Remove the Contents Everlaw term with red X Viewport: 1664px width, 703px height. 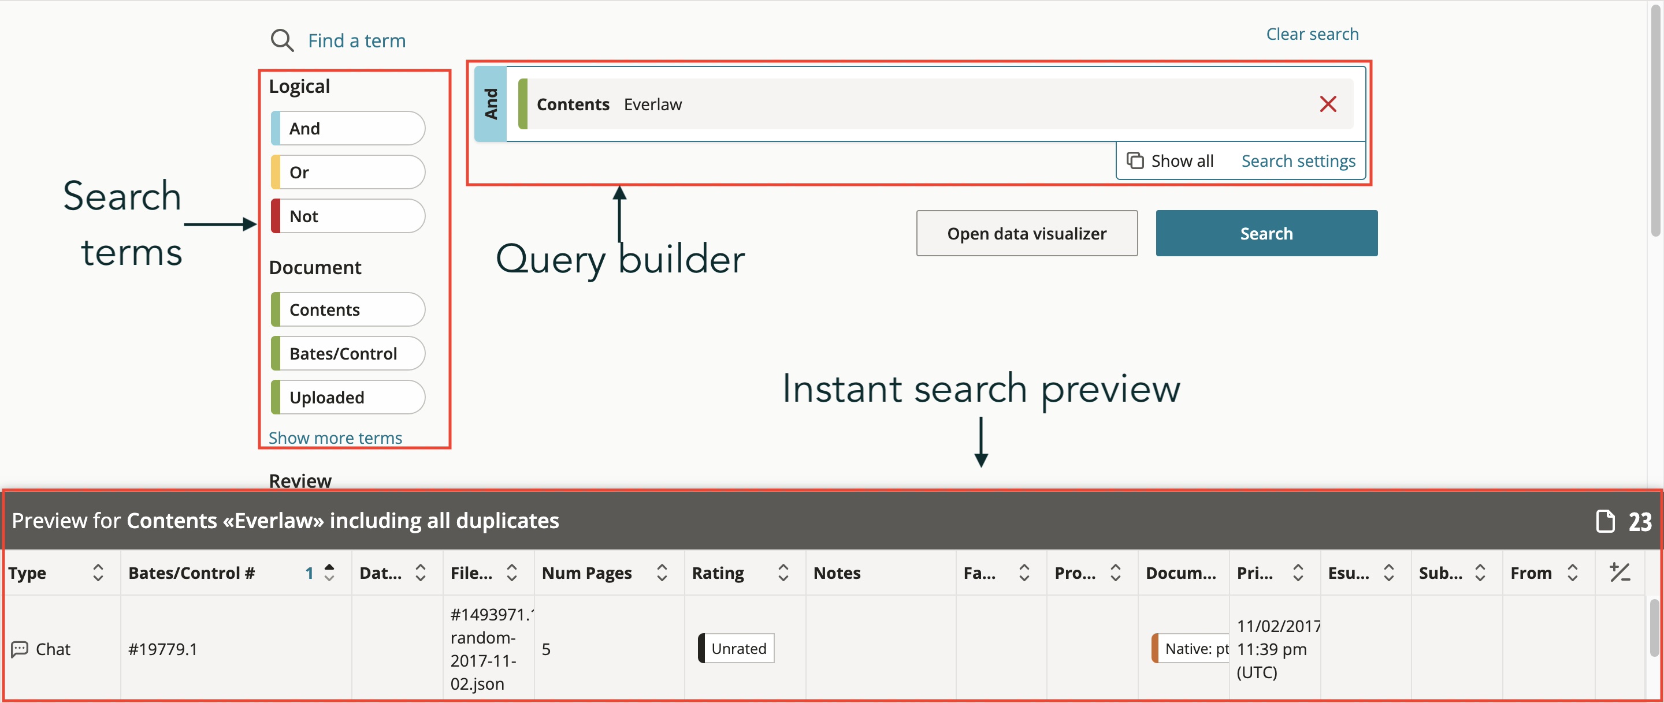[x=1328, y=104]
